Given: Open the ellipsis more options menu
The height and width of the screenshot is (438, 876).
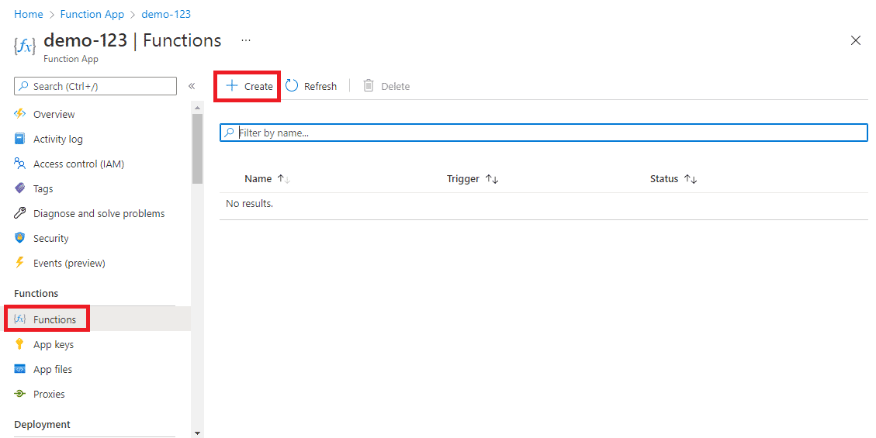Looking at the screenshot, I should point(246,40).
